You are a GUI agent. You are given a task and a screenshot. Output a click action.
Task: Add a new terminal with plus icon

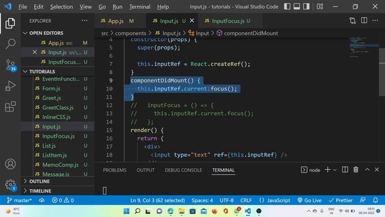click(327, 169)
